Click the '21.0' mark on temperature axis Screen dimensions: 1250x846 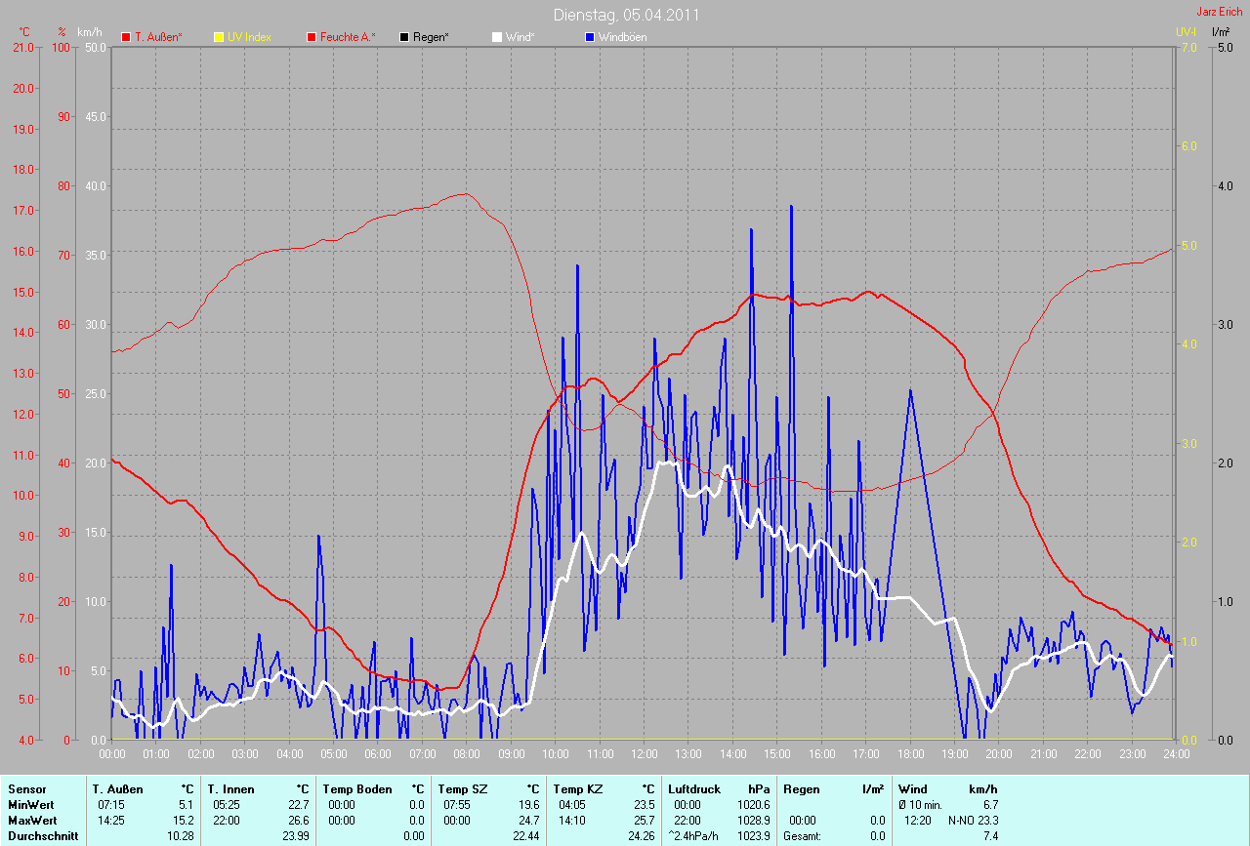tap(22, 47)
